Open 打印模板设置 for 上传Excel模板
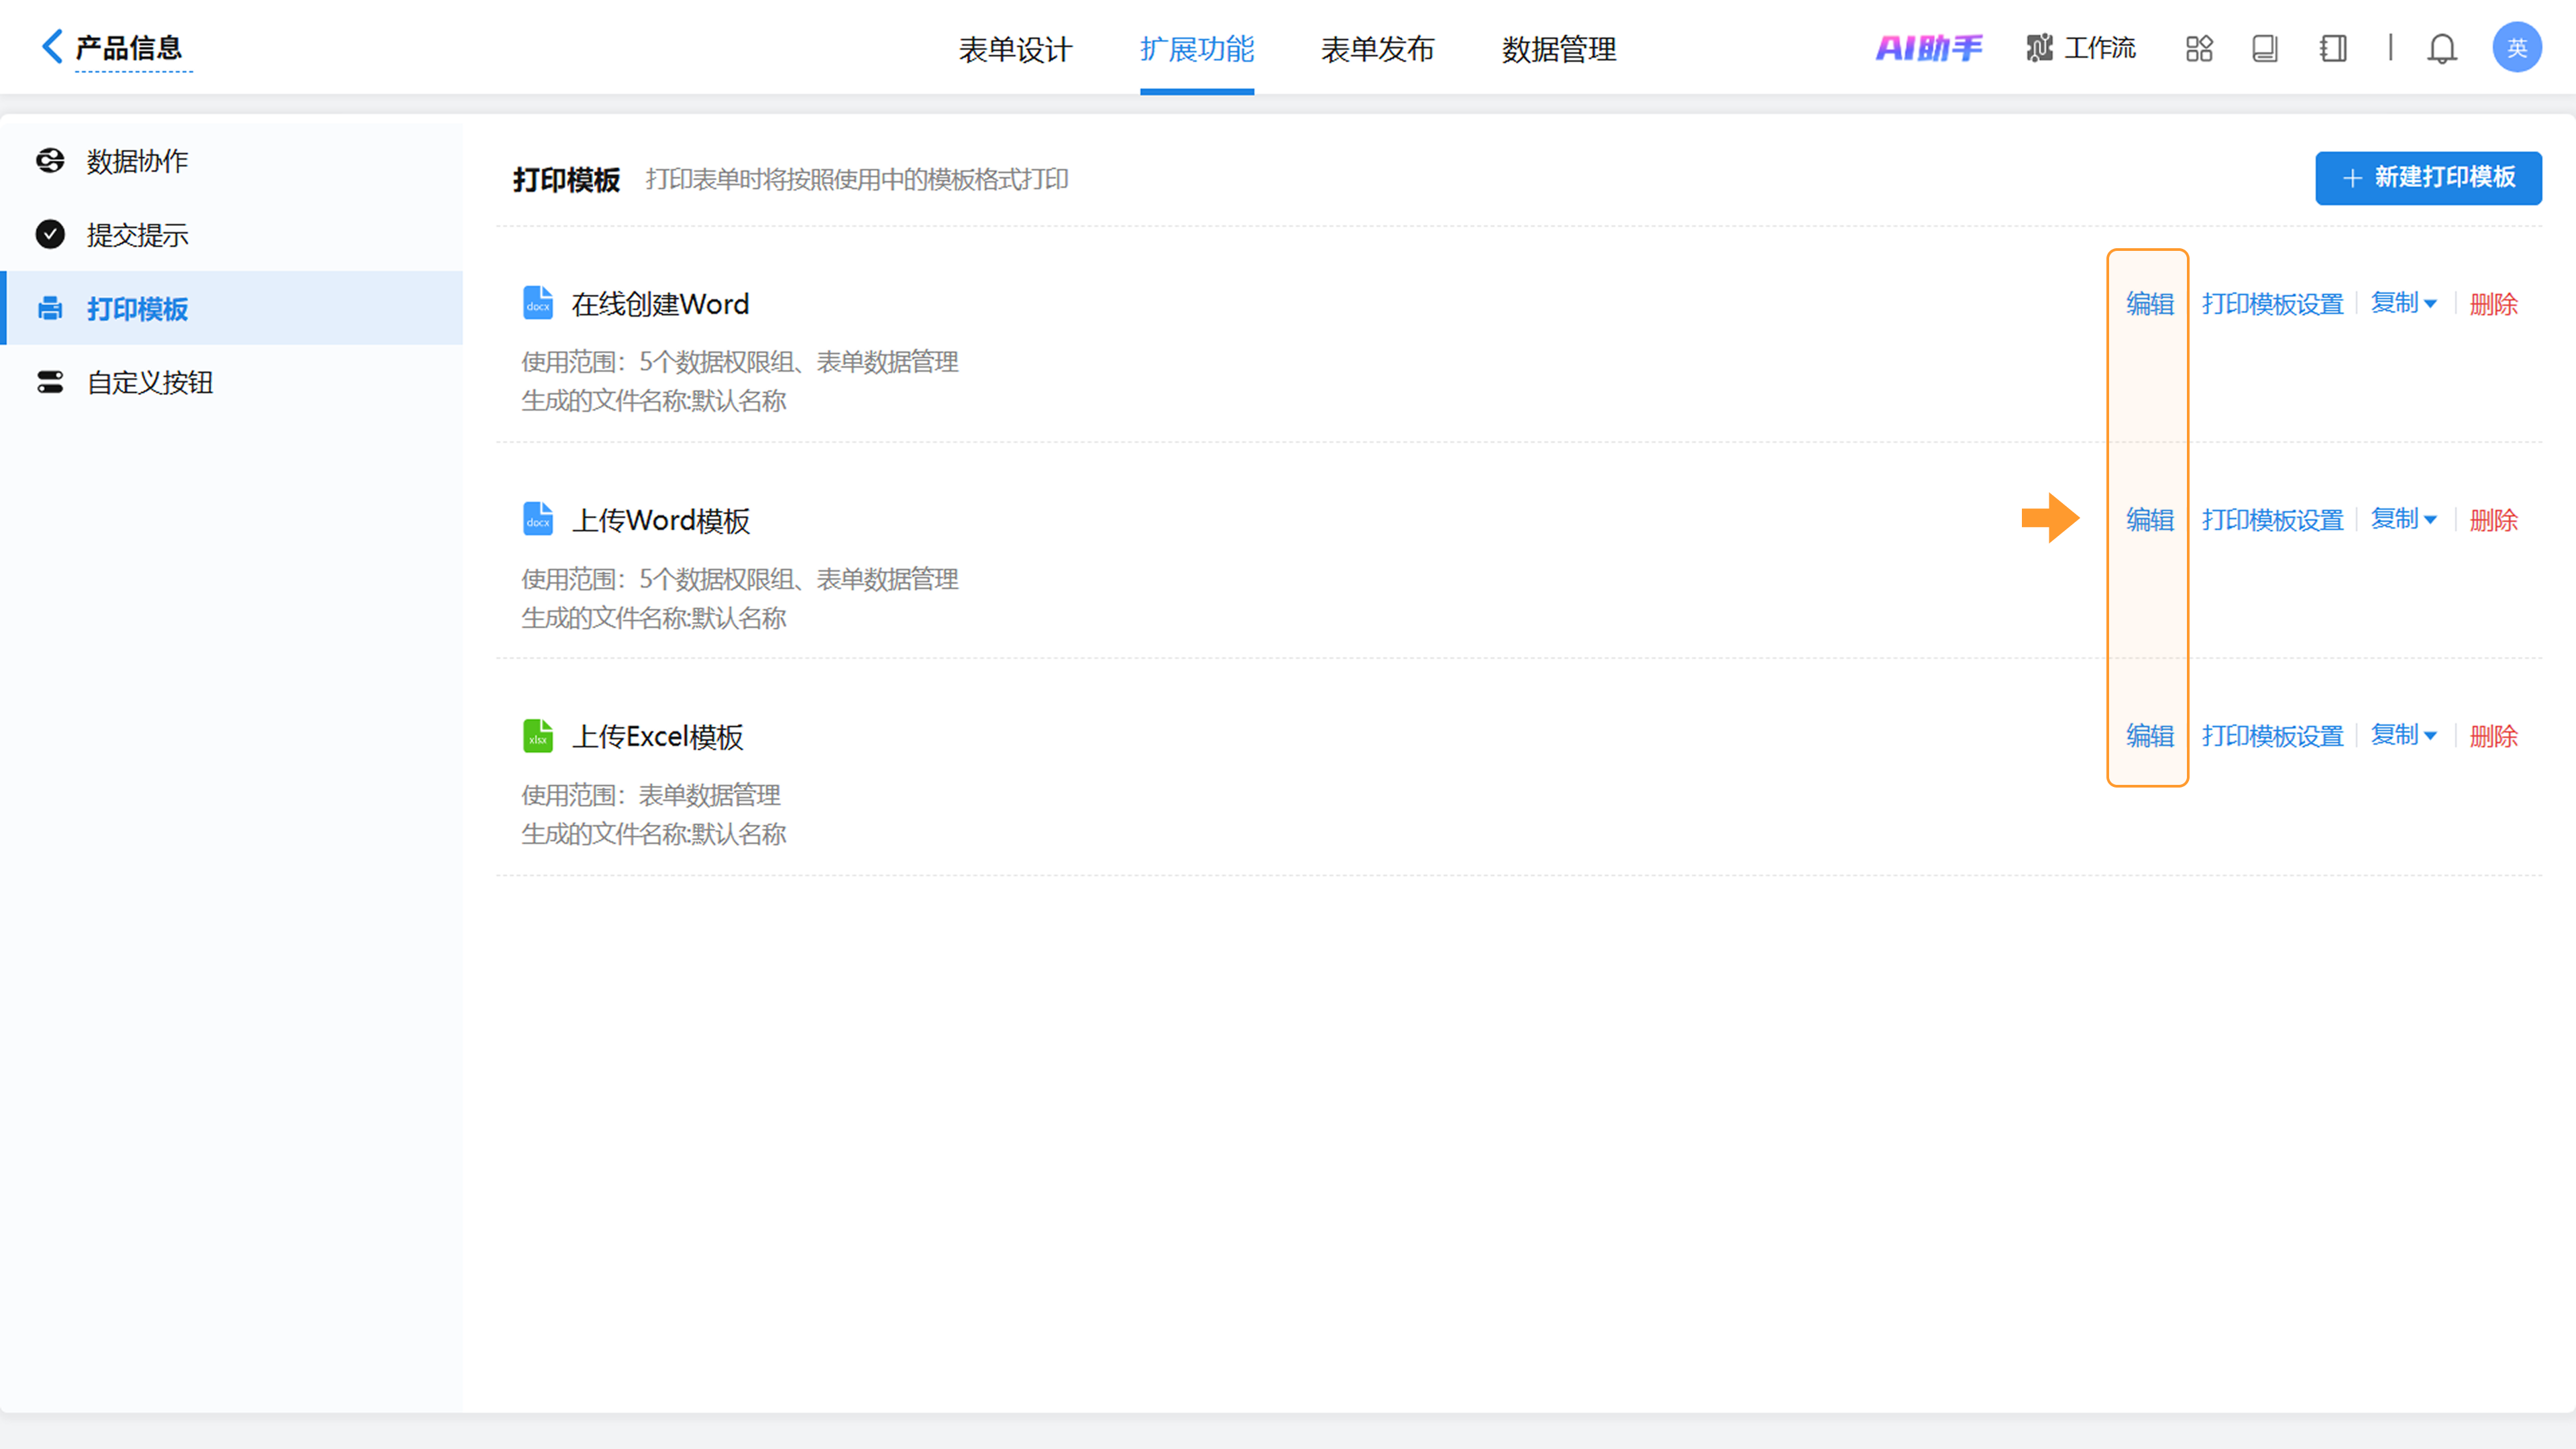 [x=2272, y=736]
